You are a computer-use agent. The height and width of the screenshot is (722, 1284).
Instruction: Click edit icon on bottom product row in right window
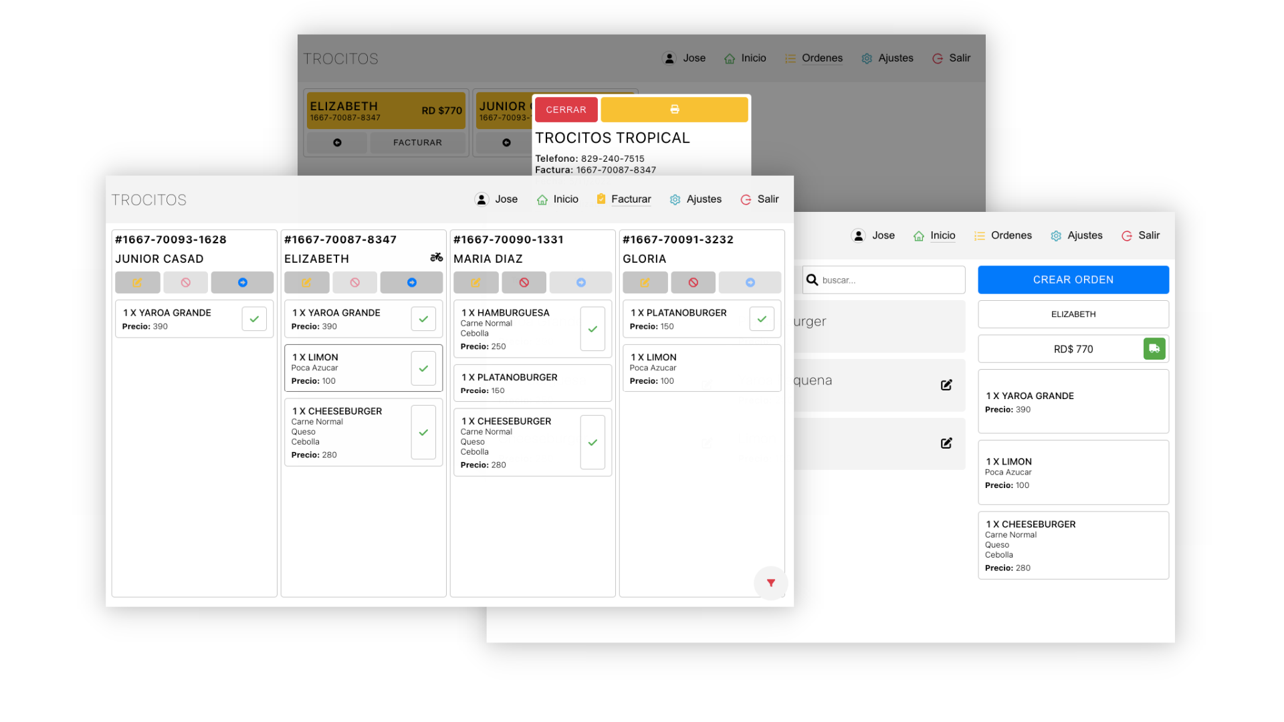[946, 443]
